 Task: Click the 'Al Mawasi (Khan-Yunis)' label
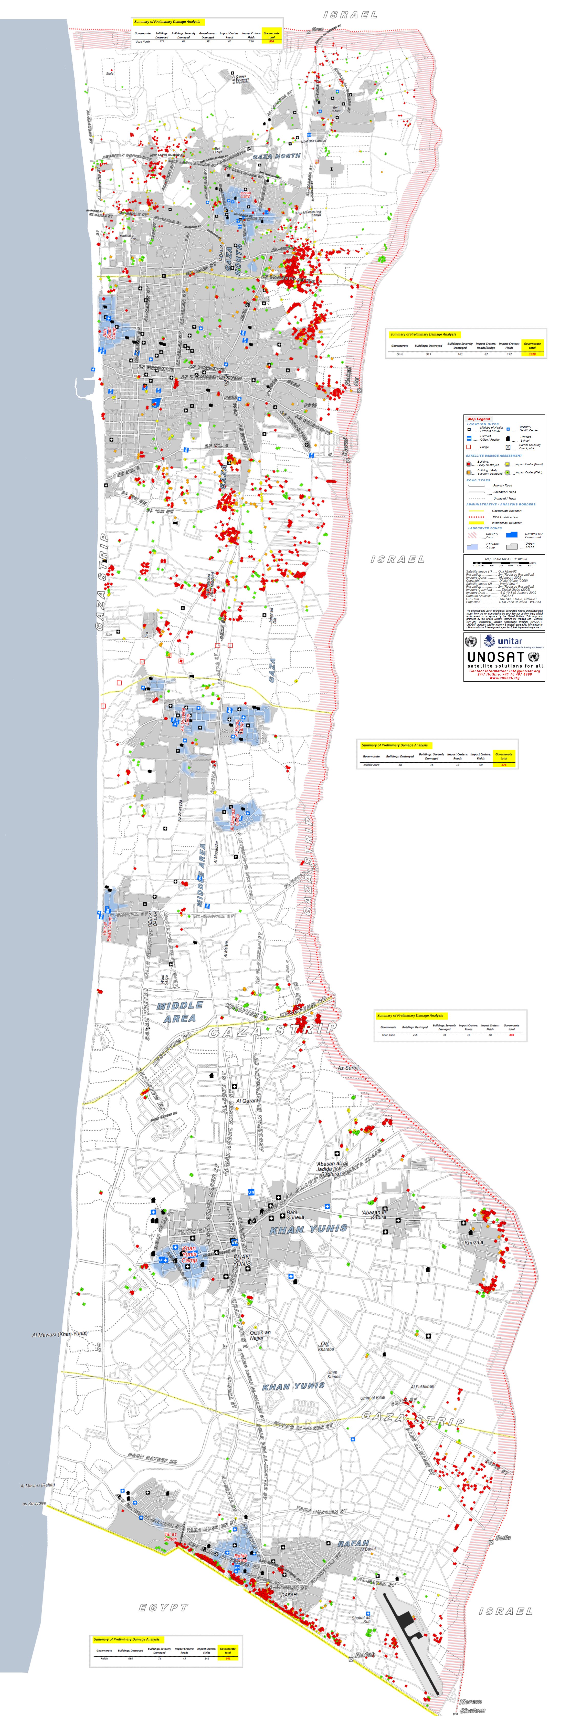pos(60,1334)
